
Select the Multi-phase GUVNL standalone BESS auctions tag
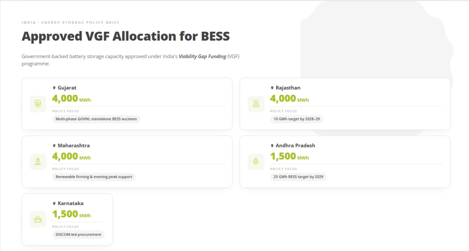pos(96,119)
